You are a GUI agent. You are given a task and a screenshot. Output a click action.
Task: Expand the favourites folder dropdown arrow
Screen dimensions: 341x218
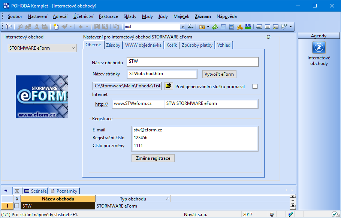pos(208,27)
